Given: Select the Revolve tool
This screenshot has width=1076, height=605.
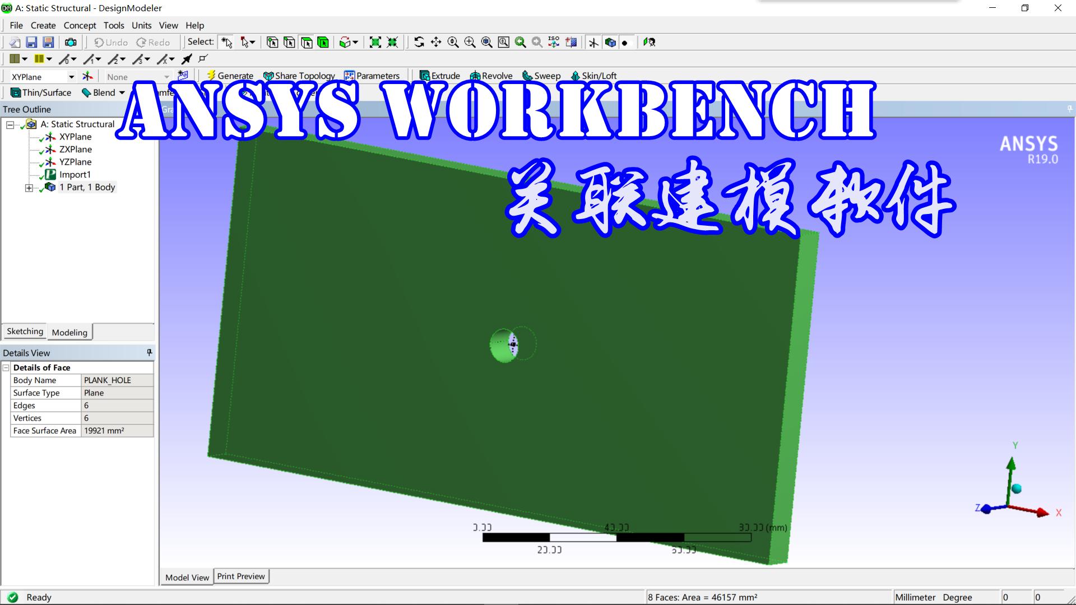Looking at the screenshot, I should (491, 75).
